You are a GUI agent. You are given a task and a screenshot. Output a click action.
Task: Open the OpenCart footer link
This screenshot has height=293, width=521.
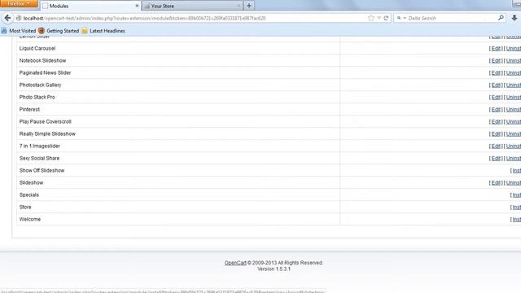pos(235,263)
